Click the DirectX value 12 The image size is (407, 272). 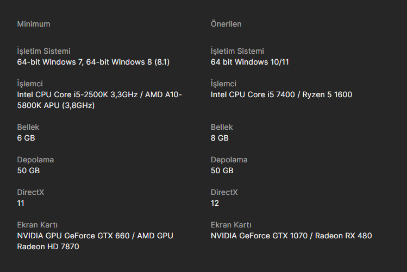pyautogui.click(x=215, y=203)
